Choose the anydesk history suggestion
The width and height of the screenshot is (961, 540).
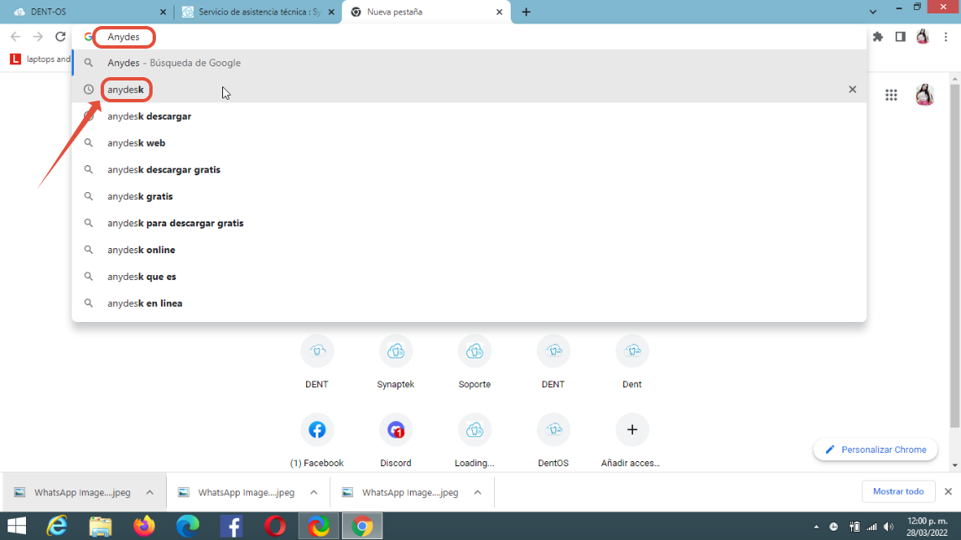(x=470, y=90)
